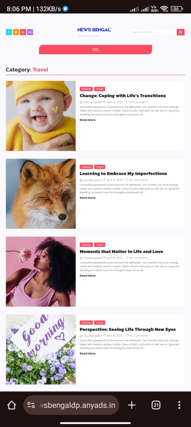191x427 pixels.
Task: Open the Instagram social icon
Action: coord(30,32)
